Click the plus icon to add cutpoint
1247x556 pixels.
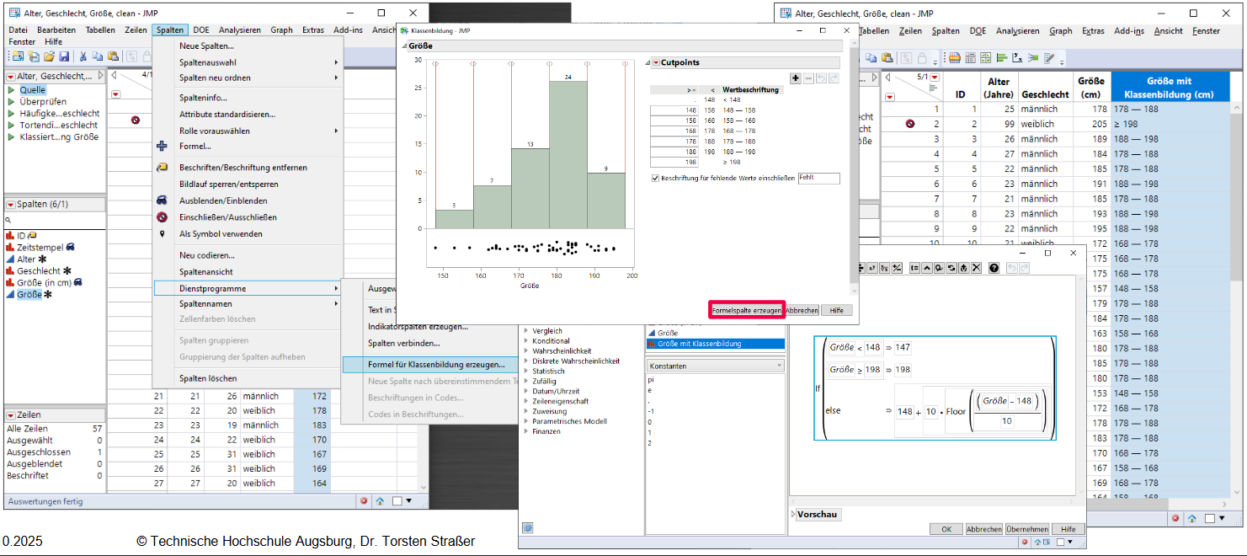click(796, 78)
